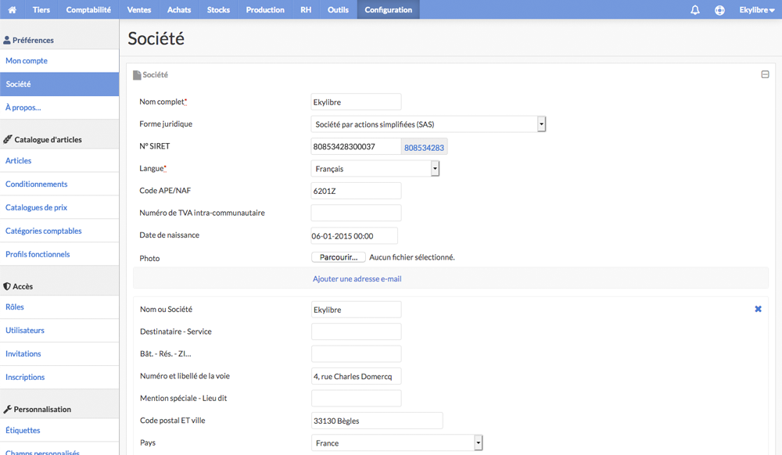This screenshot has width=782, height=455.
Task: Open the Tiers menu
Action: coord(41,9)
